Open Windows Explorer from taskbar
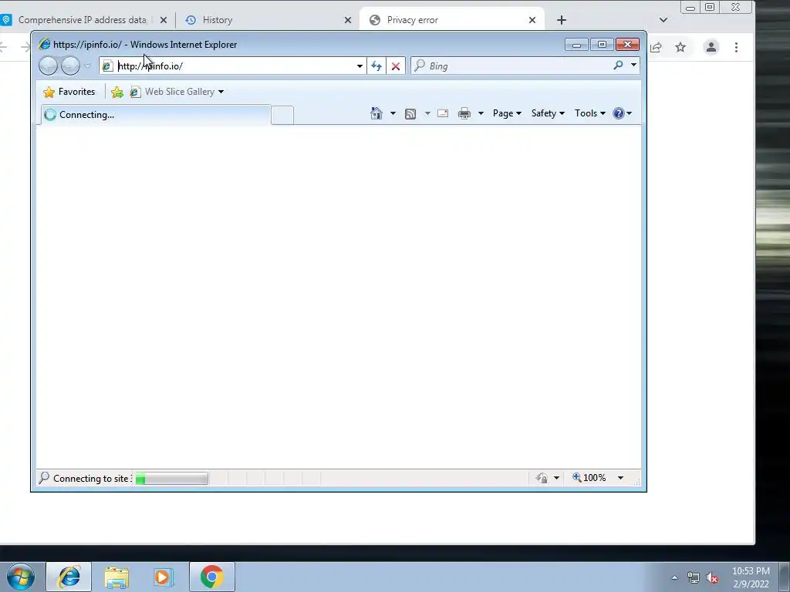The height and width of the screenshot is (592, 790). (x=116, y=577)
